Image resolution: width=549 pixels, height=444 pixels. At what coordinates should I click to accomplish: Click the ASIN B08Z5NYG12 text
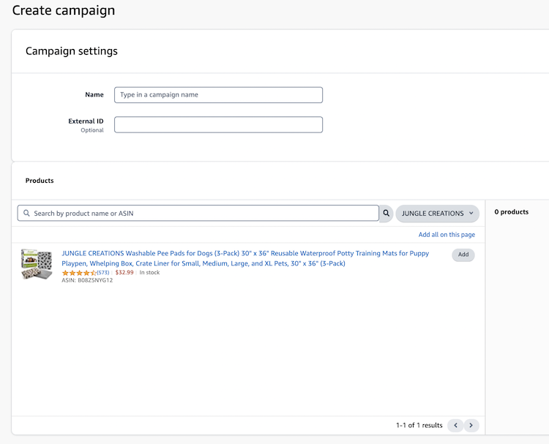click(87, 280)
